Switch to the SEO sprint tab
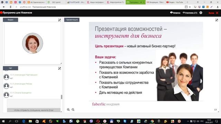221x124 pixels. (x=56, y=2)
